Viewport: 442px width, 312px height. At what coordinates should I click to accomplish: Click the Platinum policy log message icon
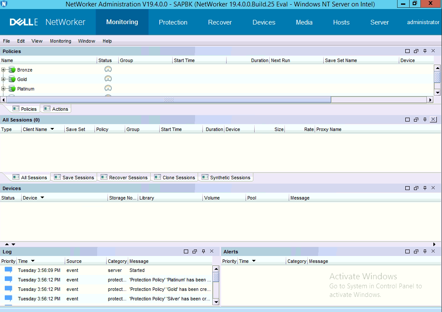point(8,280)
